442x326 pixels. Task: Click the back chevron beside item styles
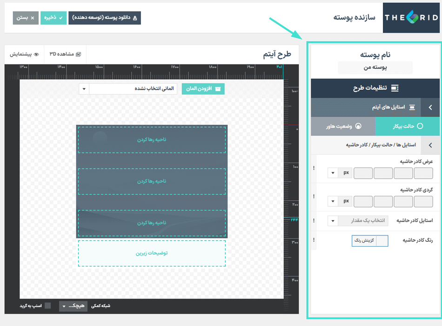[x=430, y=107]
